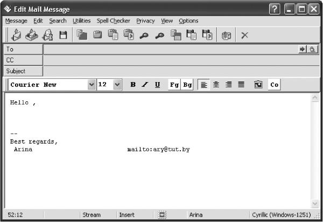Click the X cancel icon in toolbar
The height and width of the screenshot is (222, 323).
[x=245, y=35]
